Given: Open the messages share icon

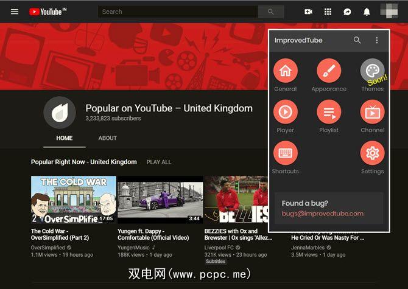Looking at the screenshot, I should (x=347, y=12).
